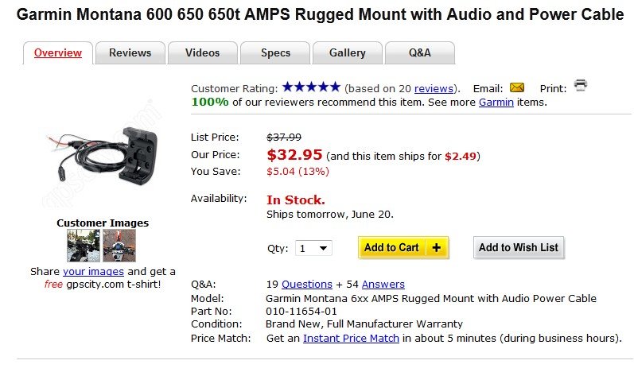Click the five-star customer rating
The height and width of the screenshot is (372, 634).
point(311,87)
